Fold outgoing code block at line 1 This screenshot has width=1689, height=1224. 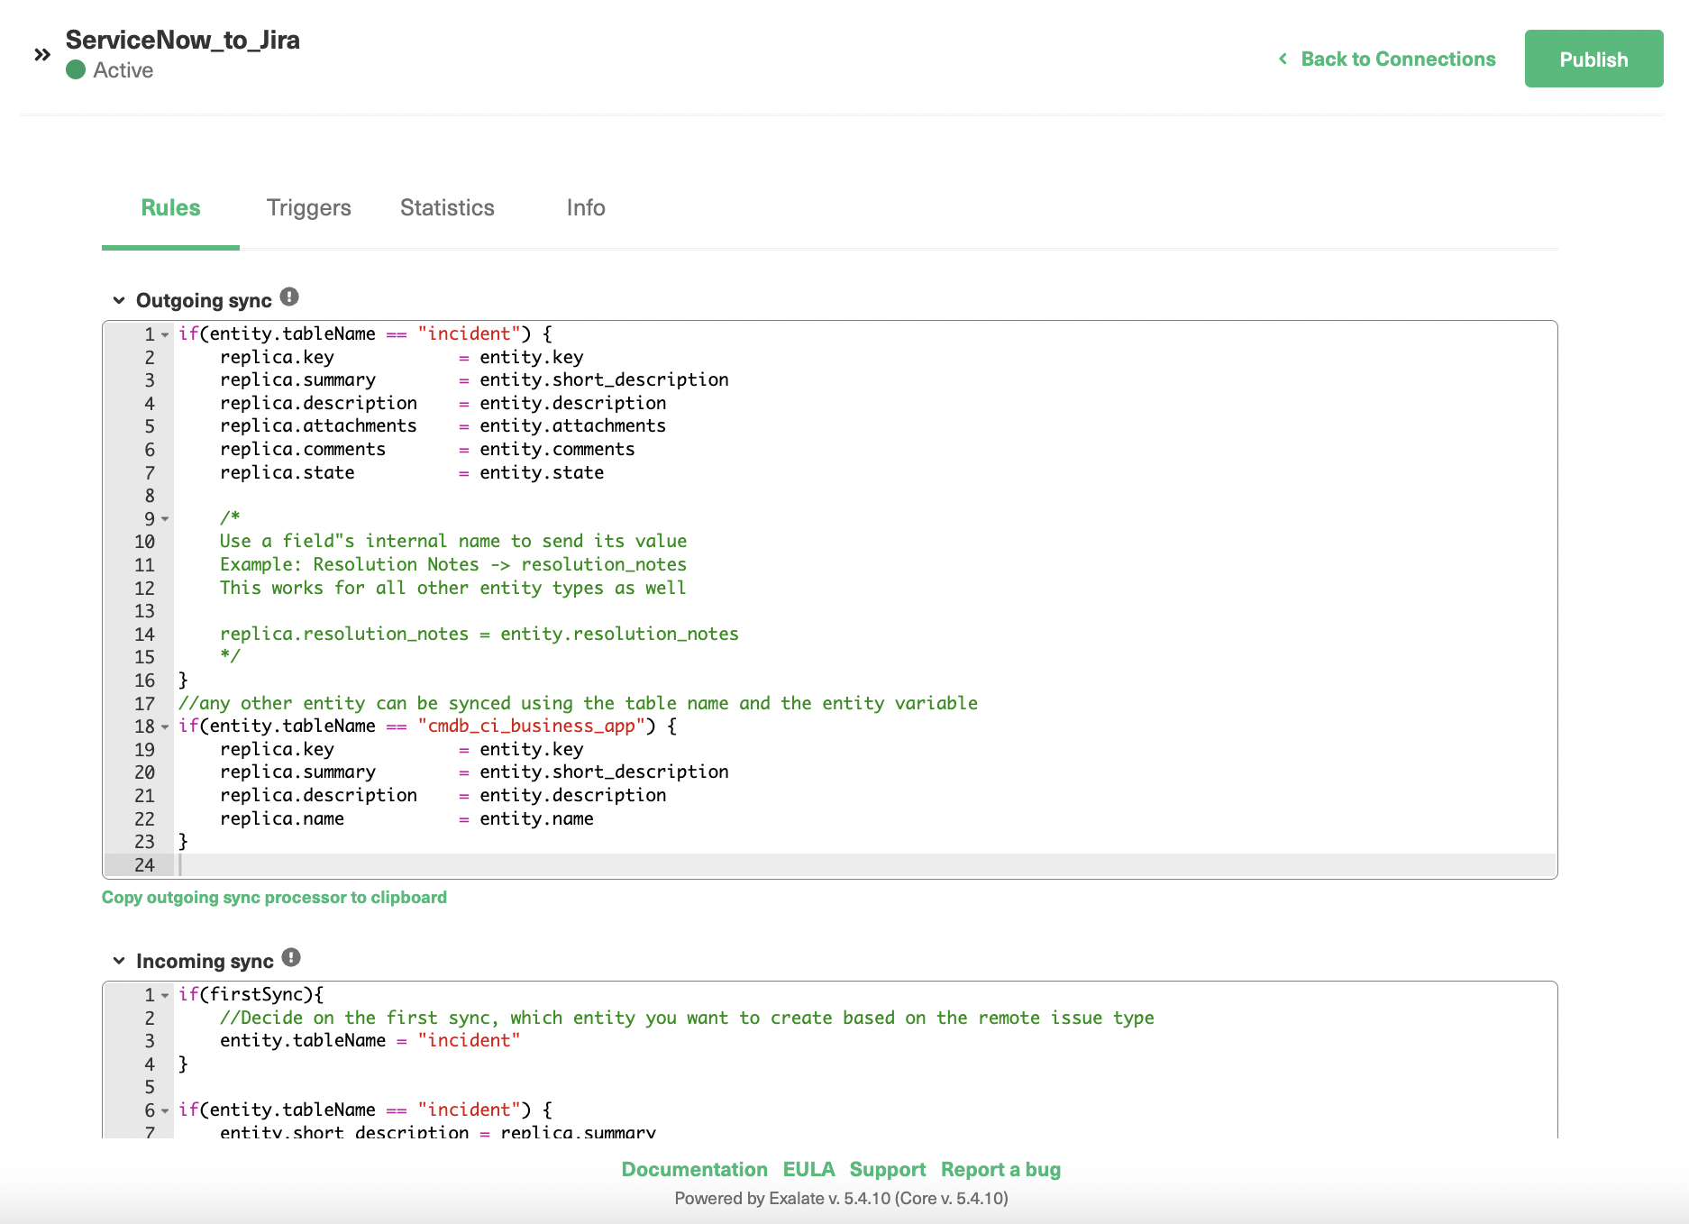click(165, 334)
